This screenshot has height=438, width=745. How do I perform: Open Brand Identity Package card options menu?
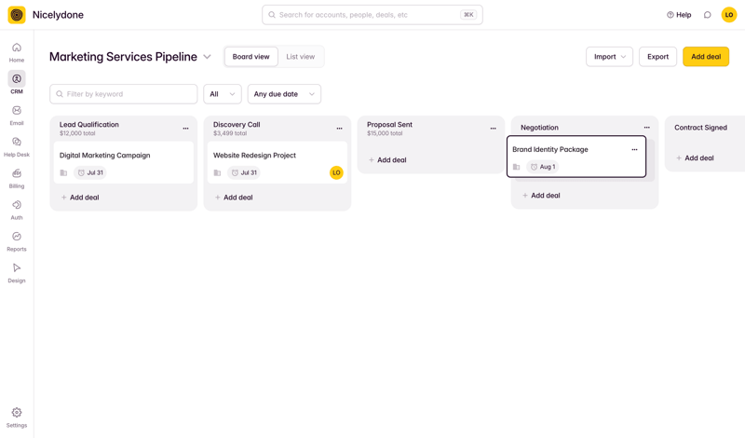(x=634, y=149)
